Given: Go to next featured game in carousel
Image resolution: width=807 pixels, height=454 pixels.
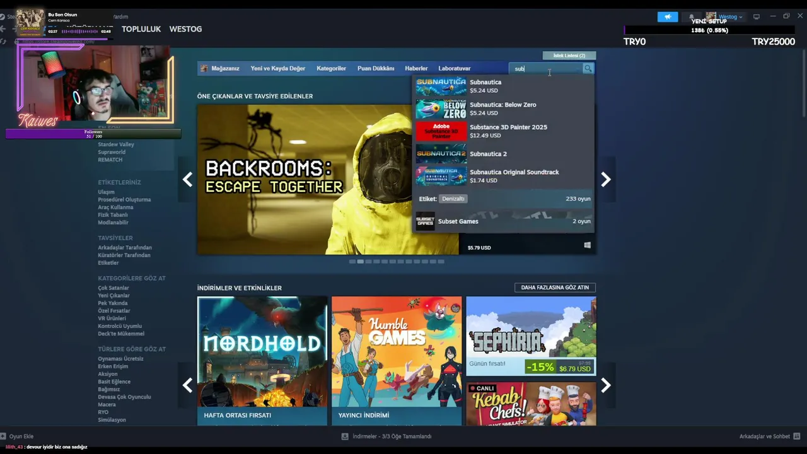Looking at the screenshot, I should [605, 180].
